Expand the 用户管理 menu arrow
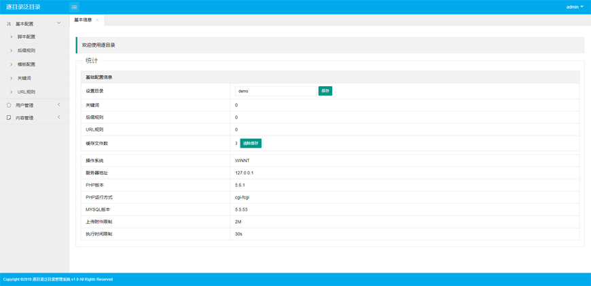Image resolution: width=591 pixels, height=286 pixels. point(59,105)
